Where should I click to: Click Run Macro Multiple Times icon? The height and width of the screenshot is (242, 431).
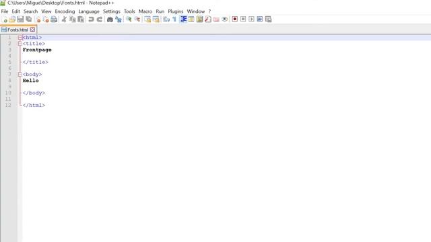(x=260, y=19)
